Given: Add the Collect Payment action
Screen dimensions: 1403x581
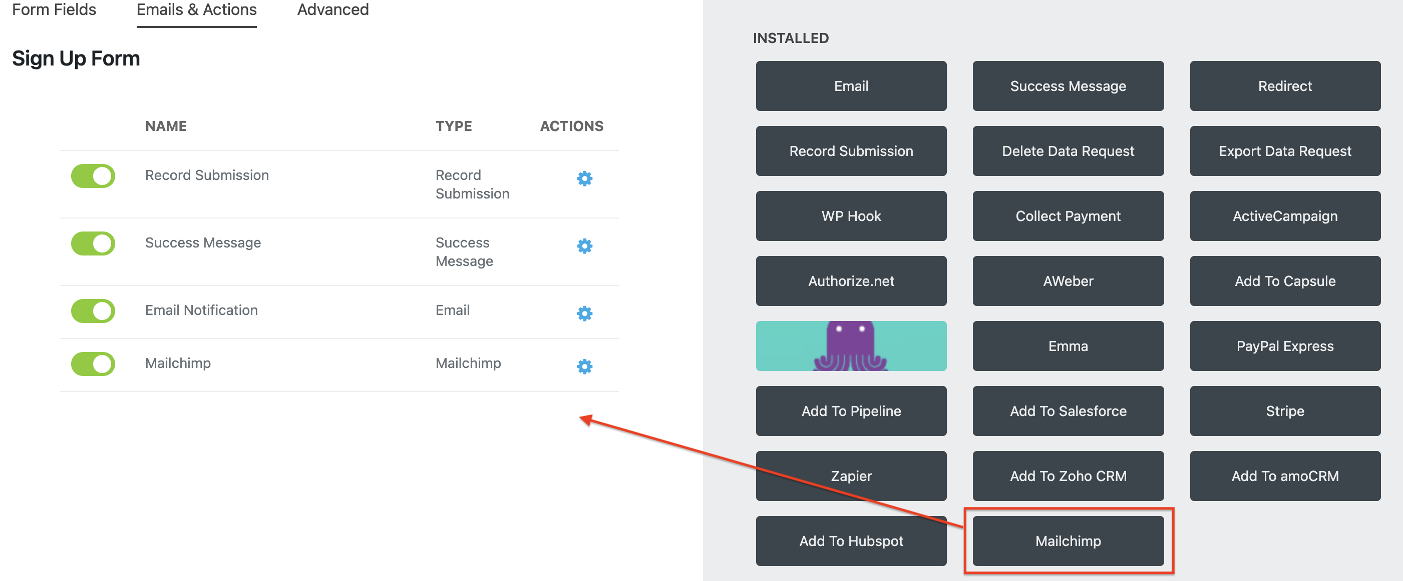Looking at the screenshot, I should click(1068, 216).
